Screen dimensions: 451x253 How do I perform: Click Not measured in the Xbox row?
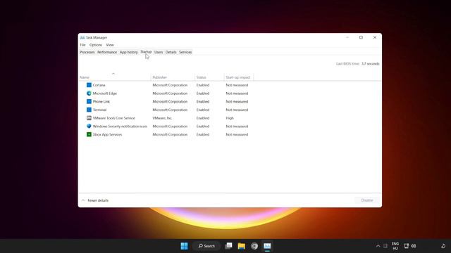click(x=237, y=134)
